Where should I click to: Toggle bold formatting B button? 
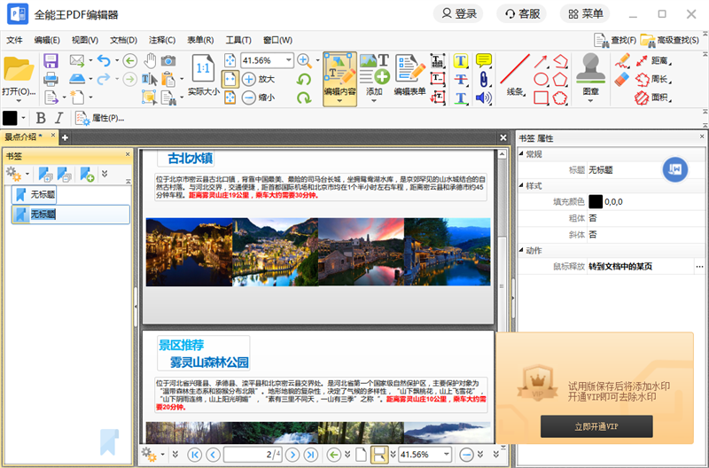40,118
